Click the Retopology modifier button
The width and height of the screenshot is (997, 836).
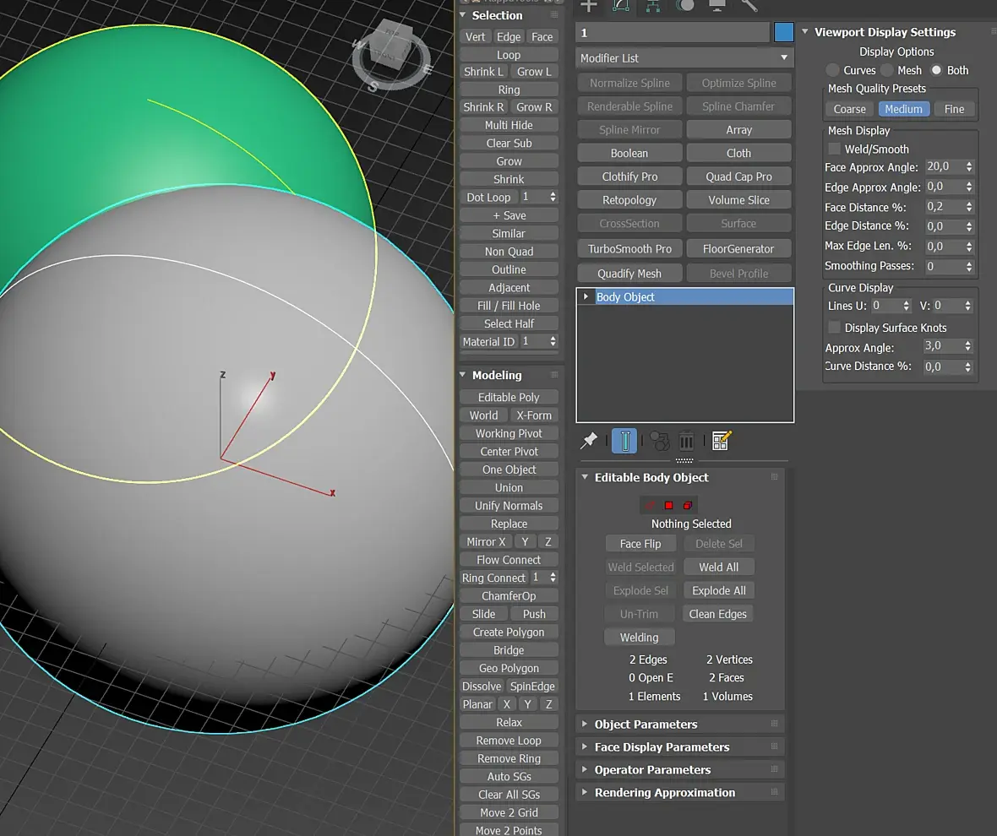(x=629, y=200)
